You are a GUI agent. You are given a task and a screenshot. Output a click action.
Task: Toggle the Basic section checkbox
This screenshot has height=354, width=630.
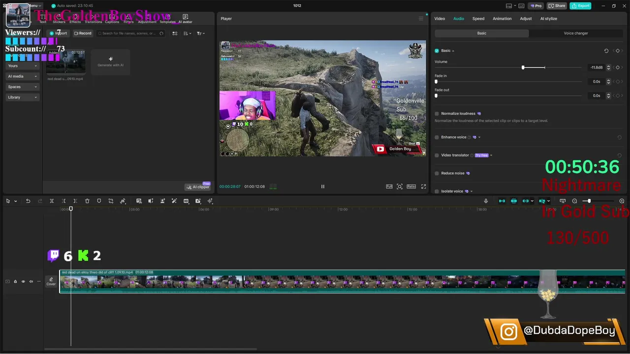point(437,51)
